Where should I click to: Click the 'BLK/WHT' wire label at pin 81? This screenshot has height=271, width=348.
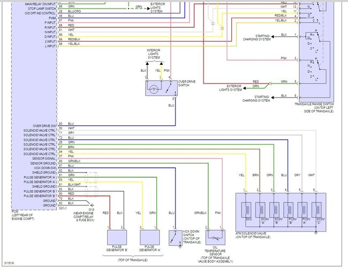(74, 184)
